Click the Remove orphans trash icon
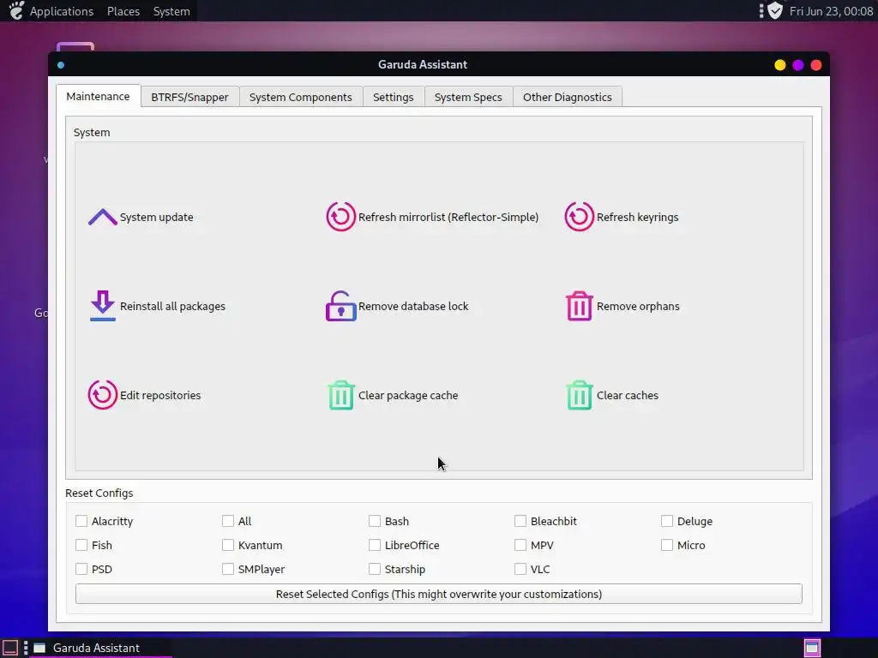 point(579,306)
